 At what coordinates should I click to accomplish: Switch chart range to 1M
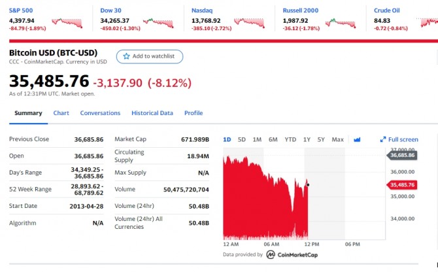point(257,139)
